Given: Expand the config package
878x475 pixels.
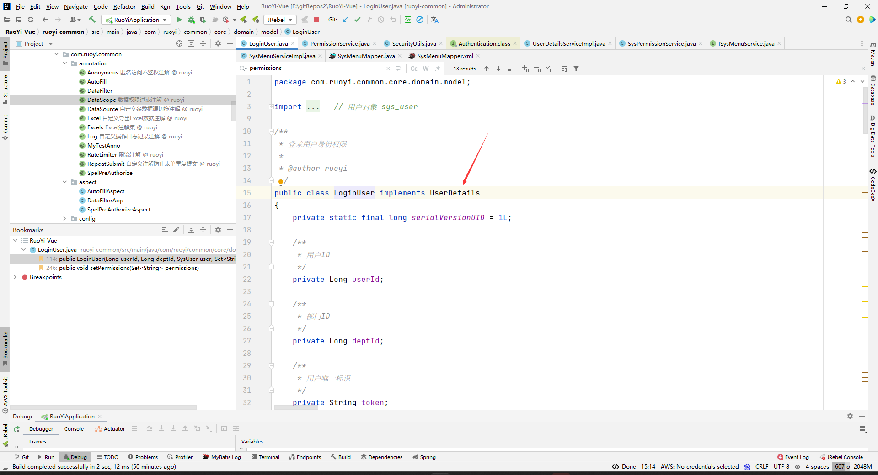Looking at the screenshot, I should tap(64, 219).
